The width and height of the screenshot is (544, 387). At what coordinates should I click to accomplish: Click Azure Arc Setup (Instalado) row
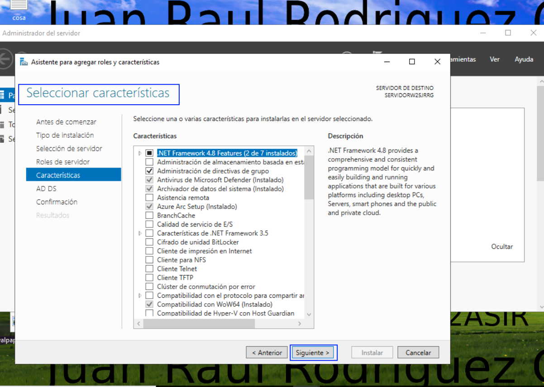tap(197, 207)
